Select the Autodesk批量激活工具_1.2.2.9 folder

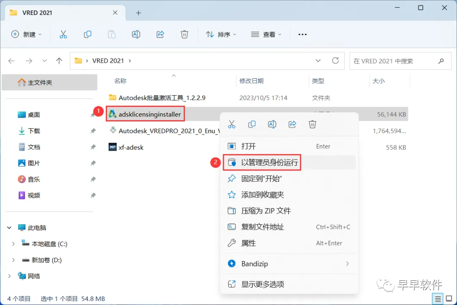(162, 98)
